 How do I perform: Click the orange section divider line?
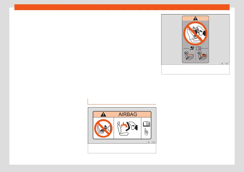point(122,104)
